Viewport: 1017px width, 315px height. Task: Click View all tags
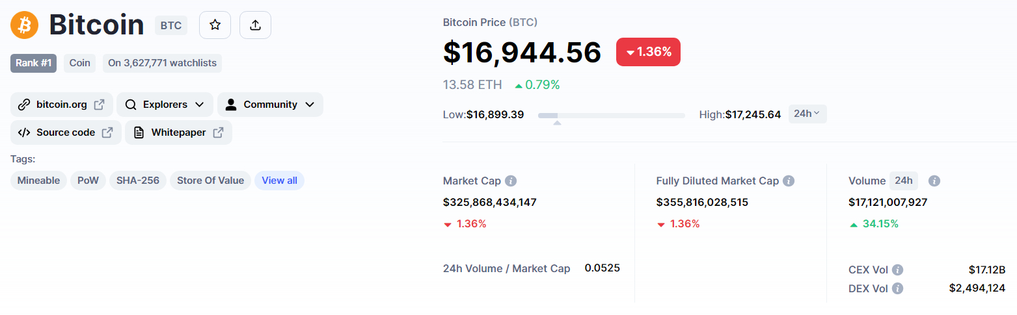279,181
